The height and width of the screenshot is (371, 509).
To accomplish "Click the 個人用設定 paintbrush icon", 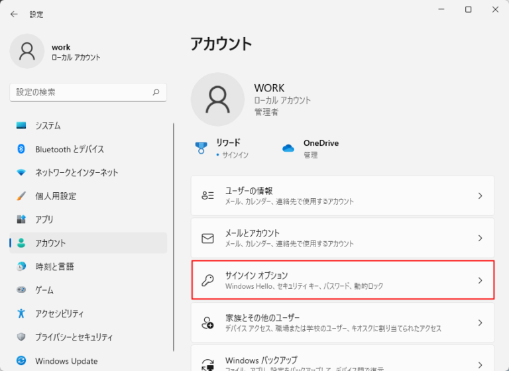I will [x=21, y=196].
